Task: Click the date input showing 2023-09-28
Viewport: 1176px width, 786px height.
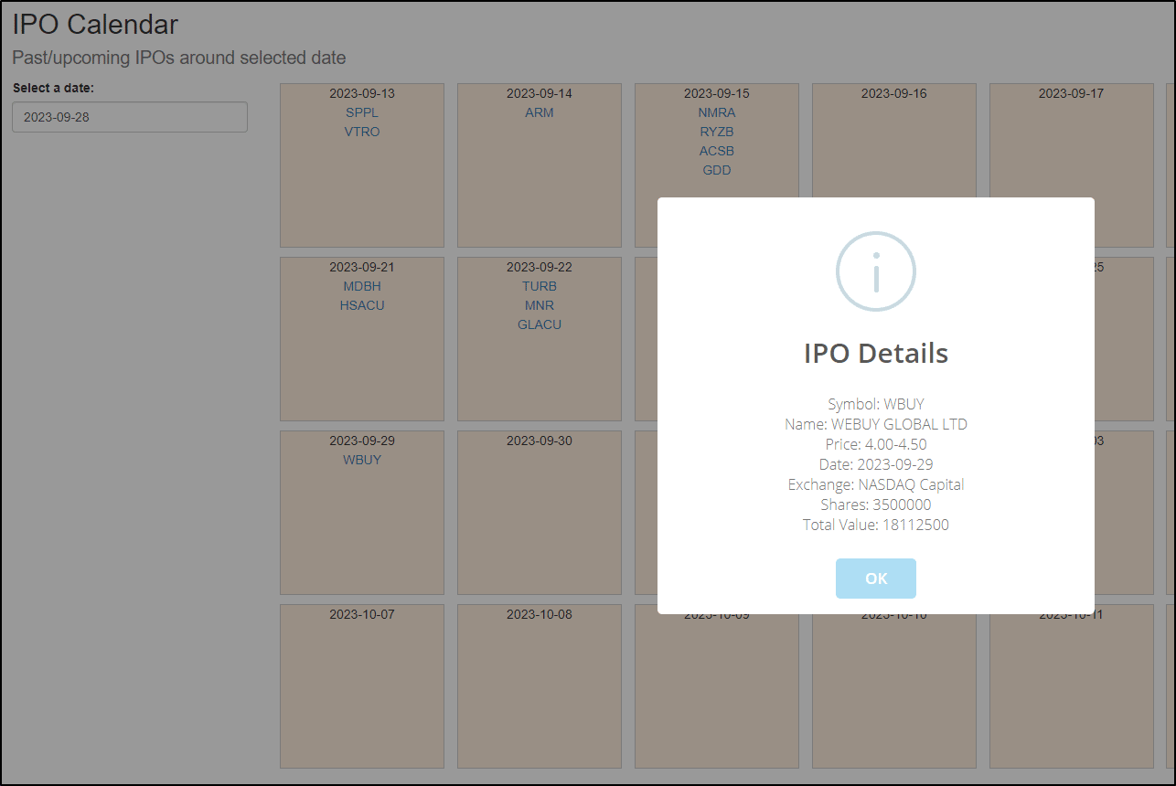Action: tap(130, 117)
